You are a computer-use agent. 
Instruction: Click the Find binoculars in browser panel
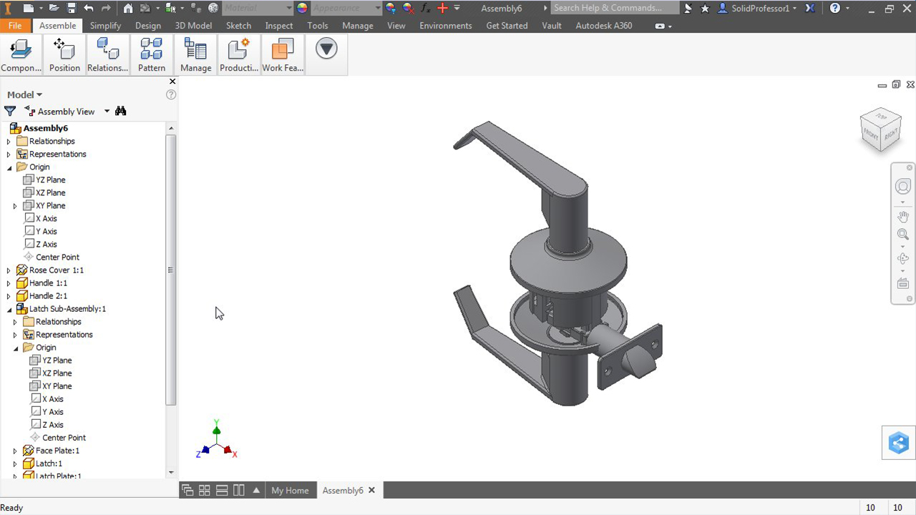click(x=120, y=111)
